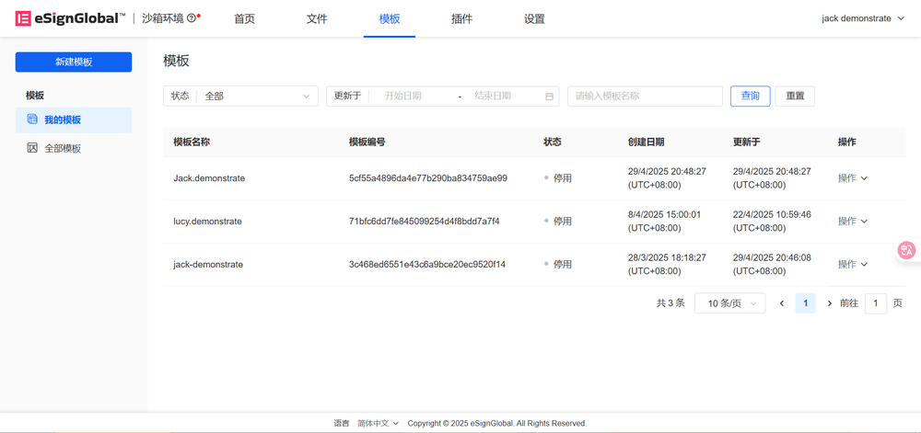Click the template name input field
Screen dimensions: 921x433
click(x=645, y=96)
